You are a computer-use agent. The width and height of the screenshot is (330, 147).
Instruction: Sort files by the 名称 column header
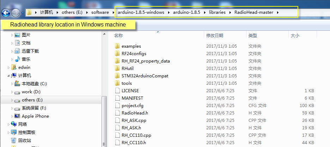pyautogui.click(x=118, y=36)
